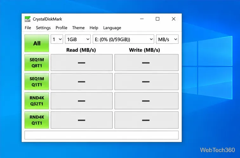Image resolution: width=240 pixels, height=158 pixels.
Task: Open the File menu
Action: [28, 28]
